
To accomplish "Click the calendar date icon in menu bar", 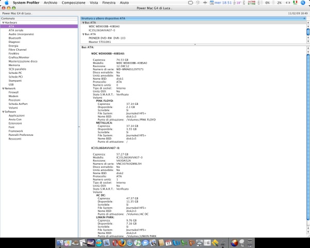I will tap(211, 3).
